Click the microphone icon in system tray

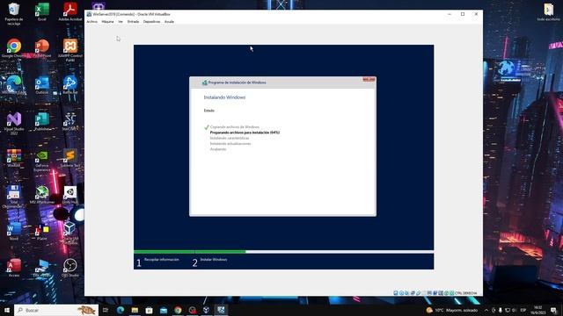pos(501,310)
